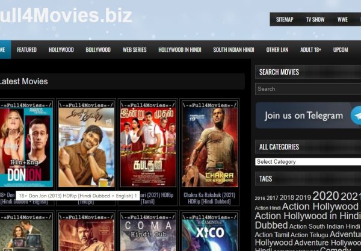
Task: Click the (2021) HDRip [Tamil] title link
Action: [157, 198]
